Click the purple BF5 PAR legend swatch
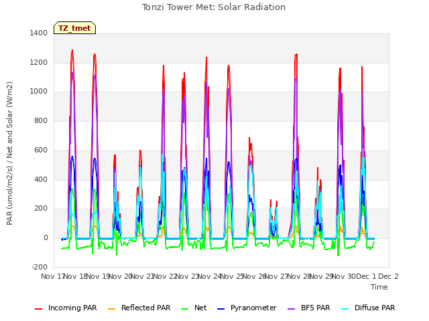The height and width of the screenshot is (321, 429). 292,309
